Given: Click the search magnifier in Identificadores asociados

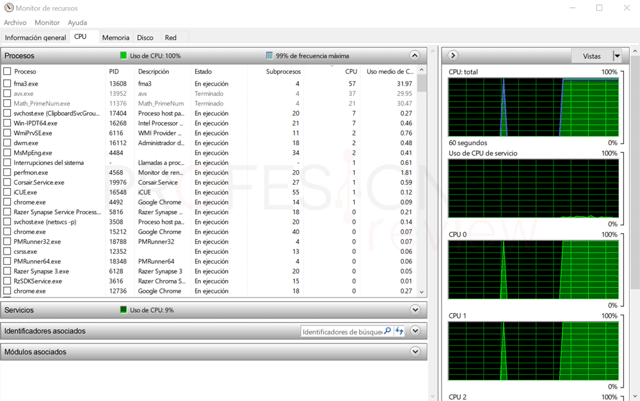Looking at the screenshot, I should [388, 331].
